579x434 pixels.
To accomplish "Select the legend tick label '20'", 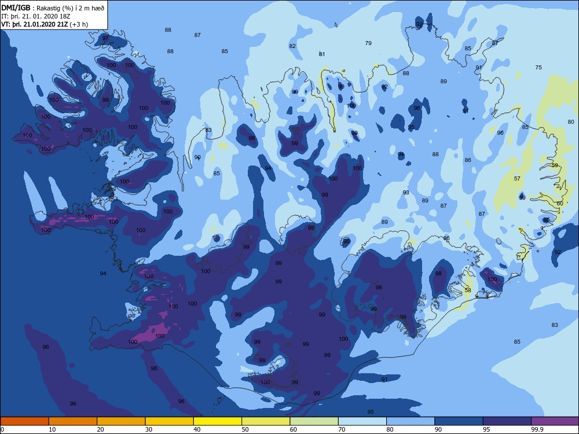I will click(100, 429).
